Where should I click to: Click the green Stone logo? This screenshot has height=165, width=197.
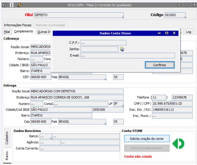[178, 143]
